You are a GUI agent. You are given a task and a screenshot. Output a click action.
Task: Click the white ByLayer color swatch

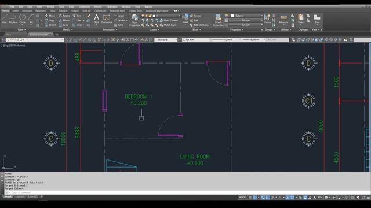(232, 16)
